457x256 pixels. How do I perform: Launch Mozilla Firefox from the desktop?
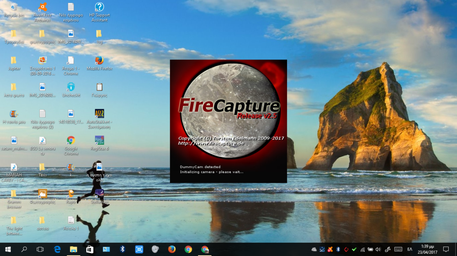coord(99,61)
